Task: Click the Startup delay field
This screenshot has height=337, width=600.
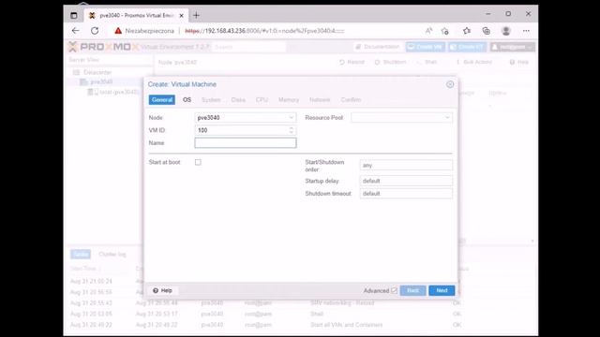Action: pyautogui.click(x=406, y=181)
